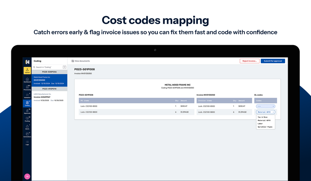Click the P023-501P008 page heading
This screenshot has width=311, height=181.
84,70
